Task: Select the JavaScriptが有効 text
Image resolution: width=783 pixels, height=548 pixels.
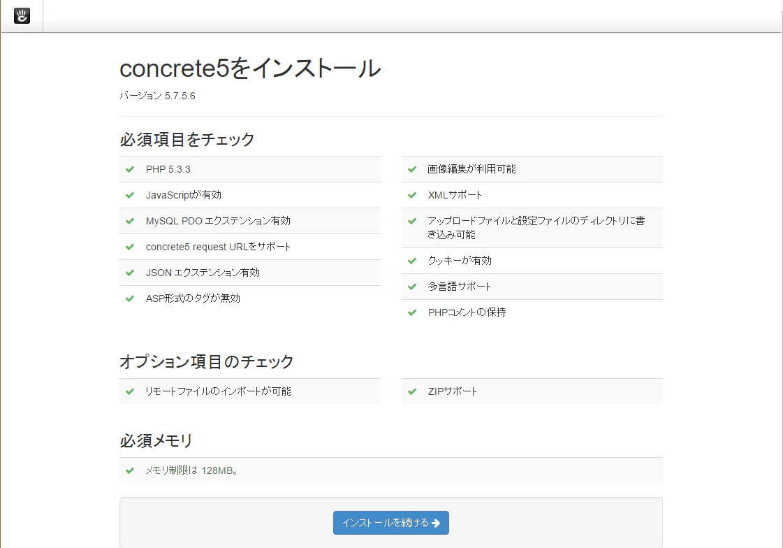Action: point(184,195)
